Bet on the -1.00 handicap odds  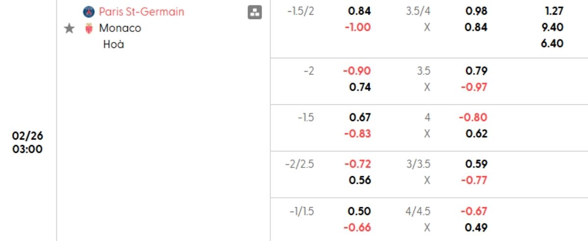click(357, 27)
